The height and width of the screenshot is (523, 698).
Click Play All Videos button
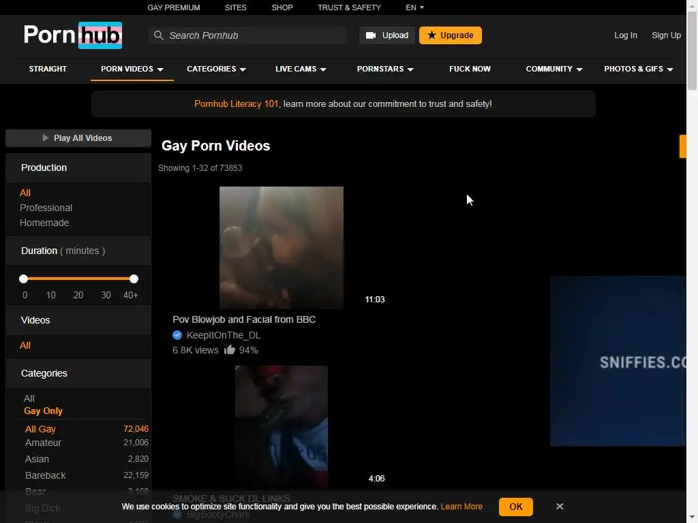click(x=78, y=138)
